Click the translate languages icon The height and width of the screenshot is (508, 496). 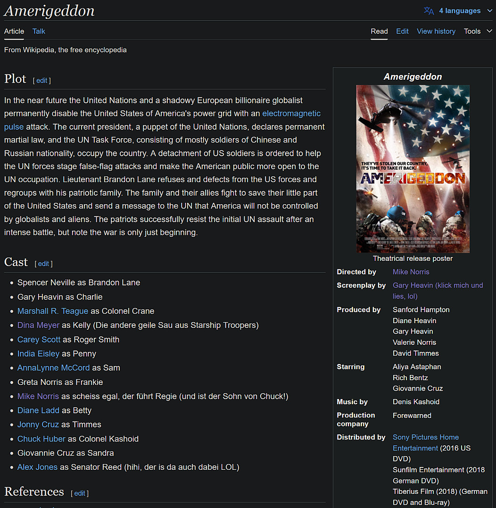click(x=429, y=11)
